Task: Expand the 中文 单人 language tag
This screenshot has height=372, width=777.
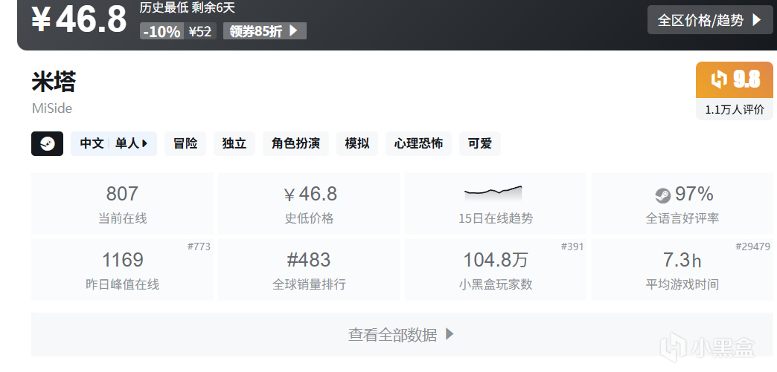Action: coord(113,144)
